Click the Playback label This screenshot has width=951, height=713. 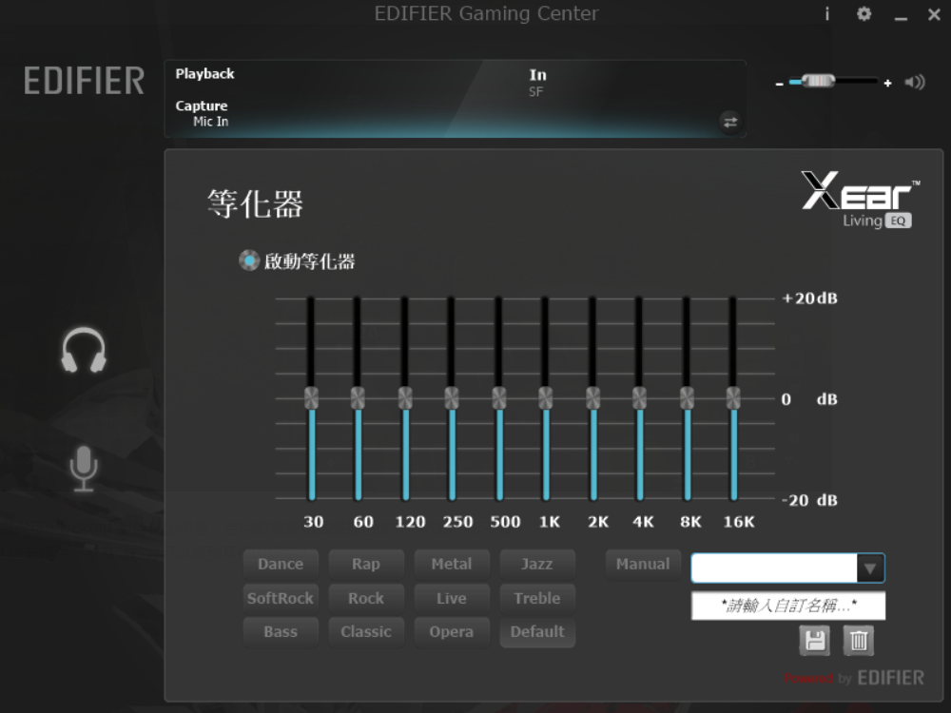pyautogui.click(x=205, y=74)
